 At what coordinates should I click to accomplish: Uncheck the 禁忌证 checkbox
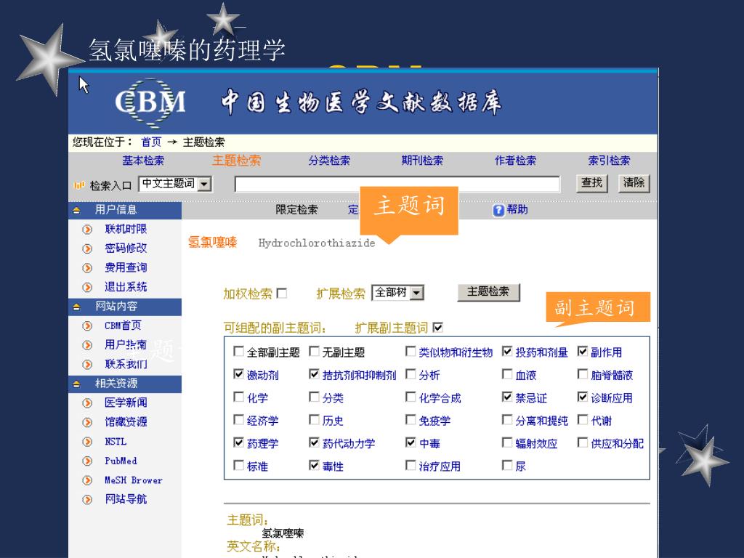(x=507, y=397)
